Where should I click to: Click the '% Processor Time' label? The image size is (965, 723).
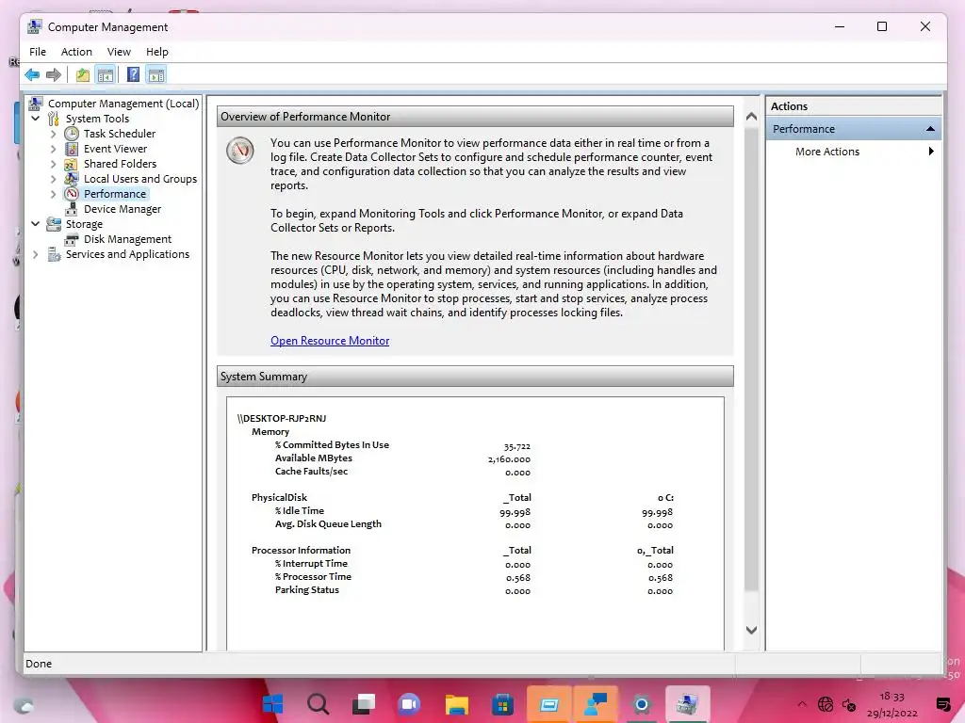point(313,577)
